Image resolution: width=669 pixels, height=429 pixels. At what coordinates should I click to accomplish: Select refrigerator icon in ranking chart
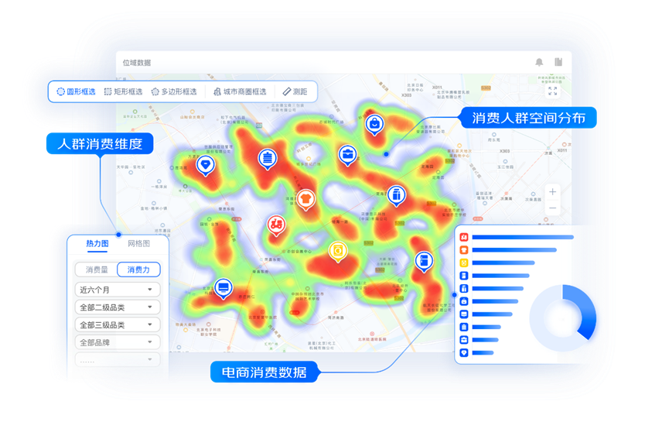(464, 276)
